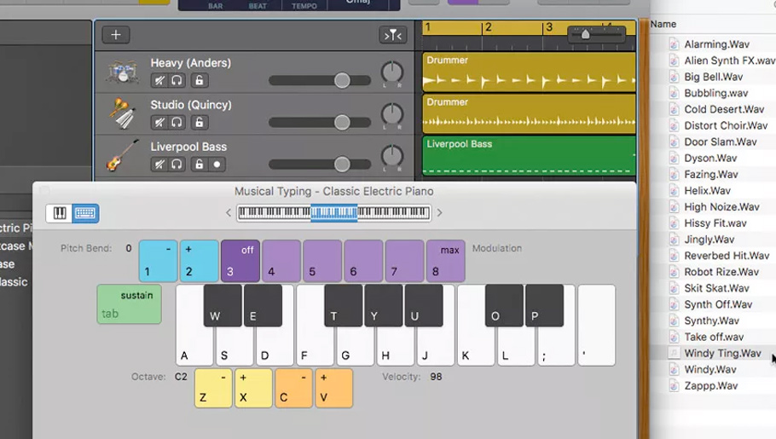776x439 pixels.
Task: Hold the sustain tab key
Action: click(x=129, y=304)
